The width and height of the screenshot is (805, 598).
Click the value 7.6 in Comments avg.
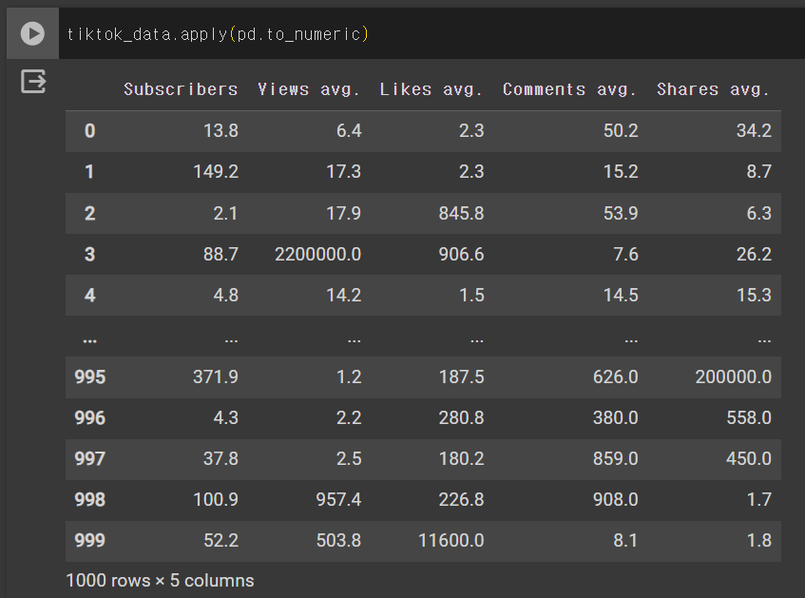click(x=625, y=254)
